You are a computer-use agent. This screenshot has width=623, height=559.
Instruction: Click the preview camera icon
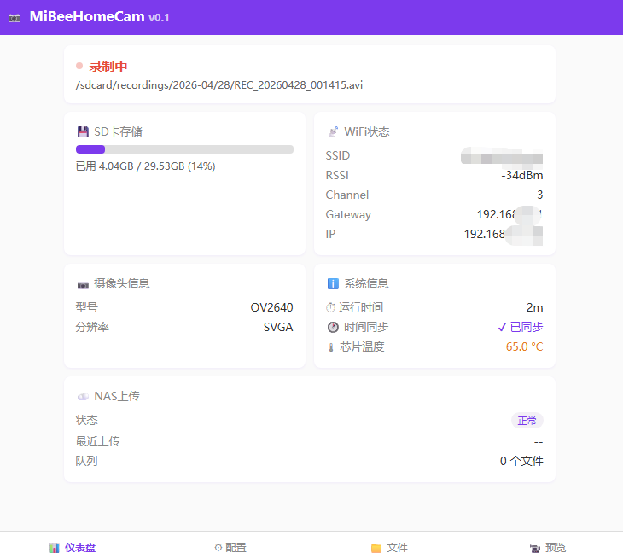(x=535, y=548)
